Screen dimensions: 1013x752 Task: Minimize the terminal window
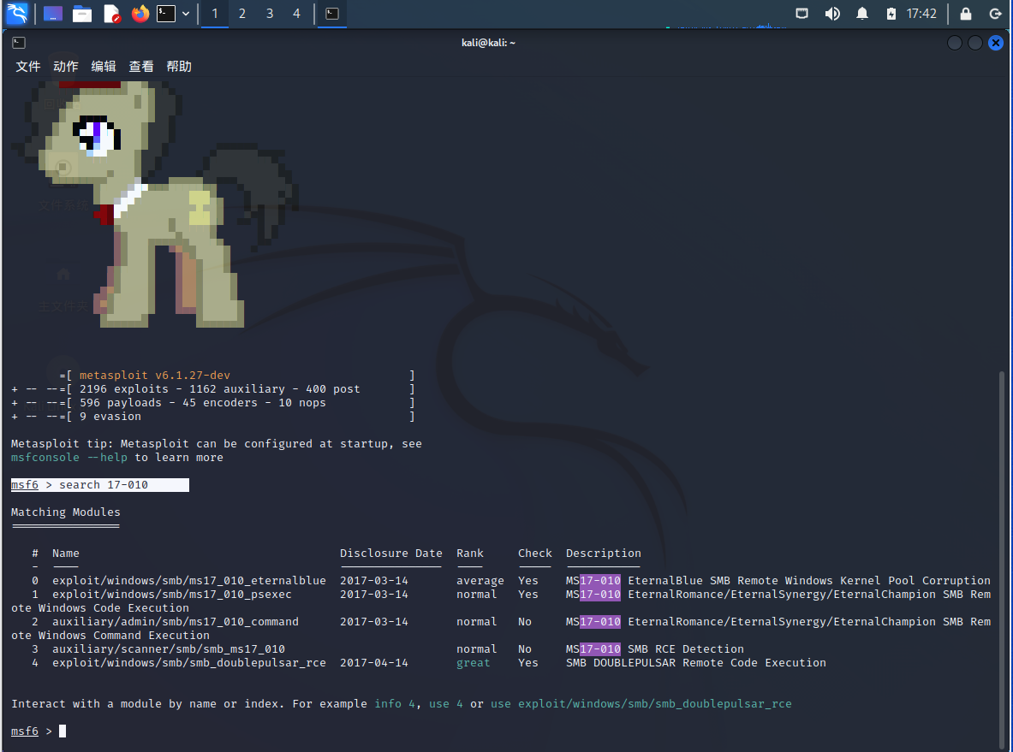pos(954,43)
